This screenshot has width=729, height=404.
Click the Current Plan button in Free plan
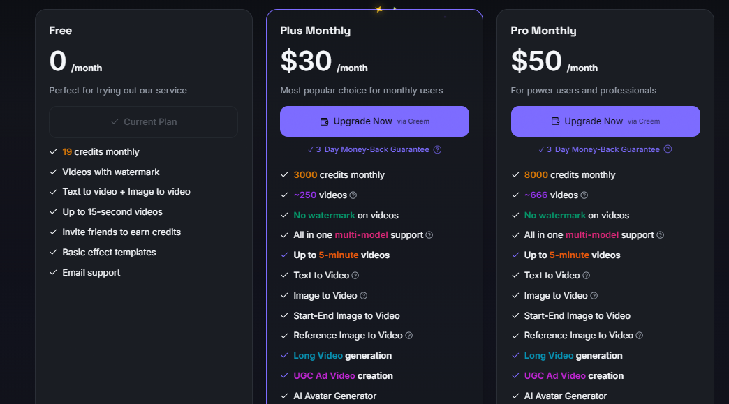(x=143, y=122)
